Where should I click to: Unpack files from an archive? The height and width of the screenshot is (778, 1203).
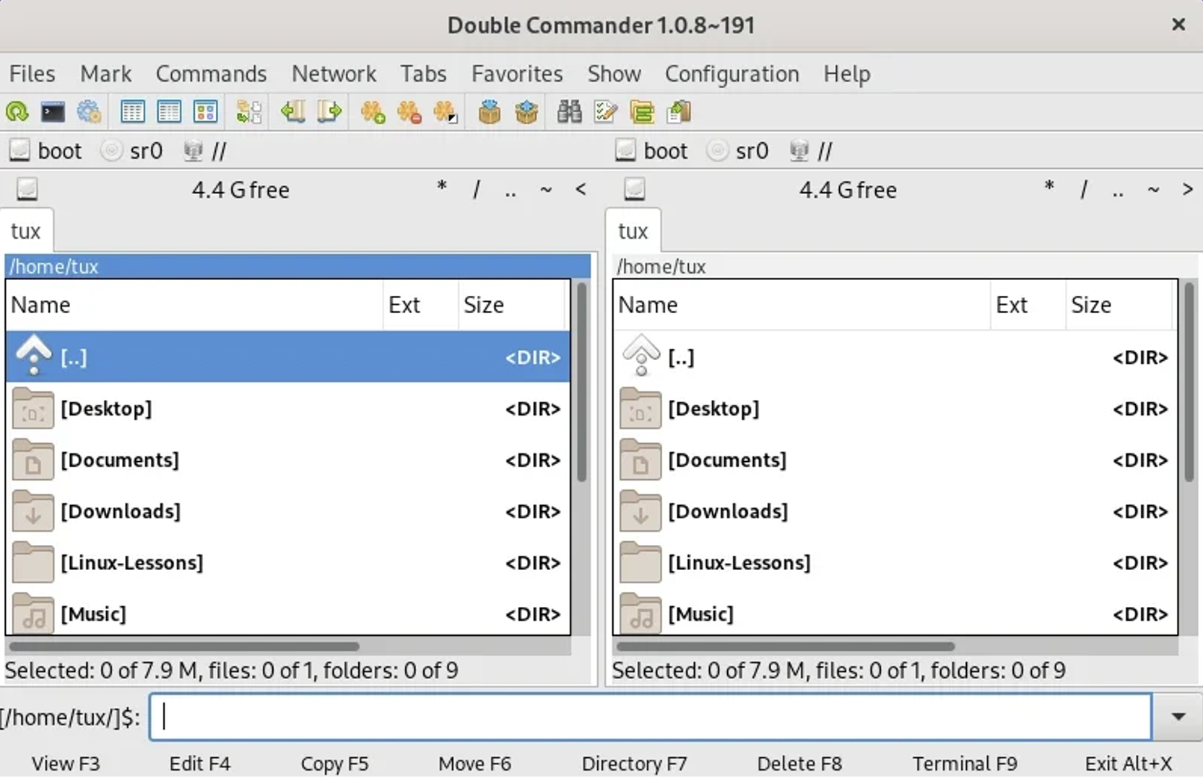tap(526, 112)
